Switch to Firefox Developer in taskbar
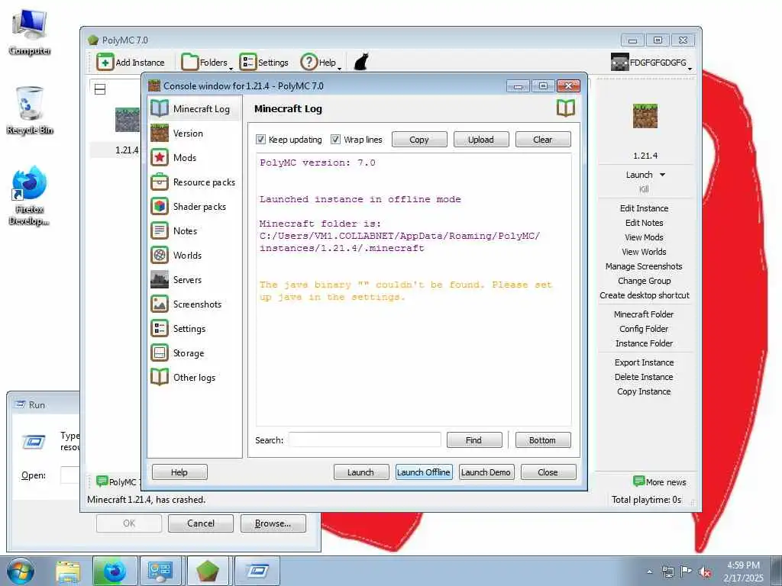Screen dimensions: 782x586 115,572
